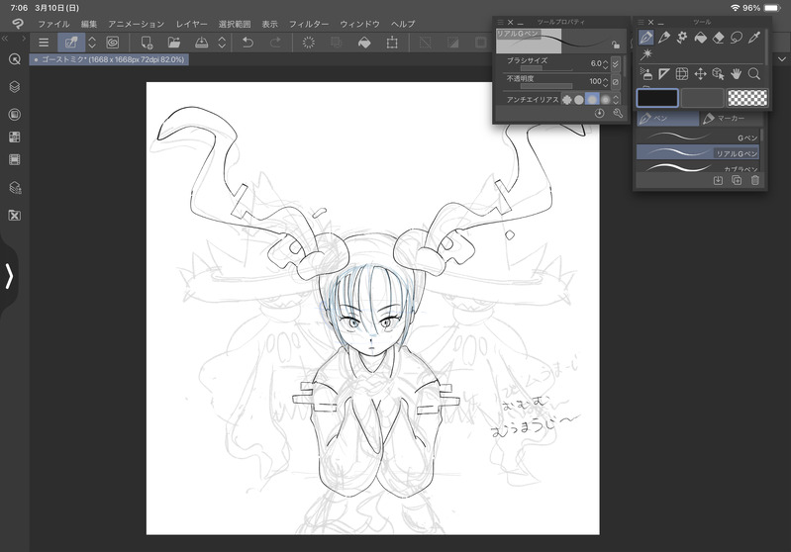Select the Ruler triangle tool

[x=664, y=74]
